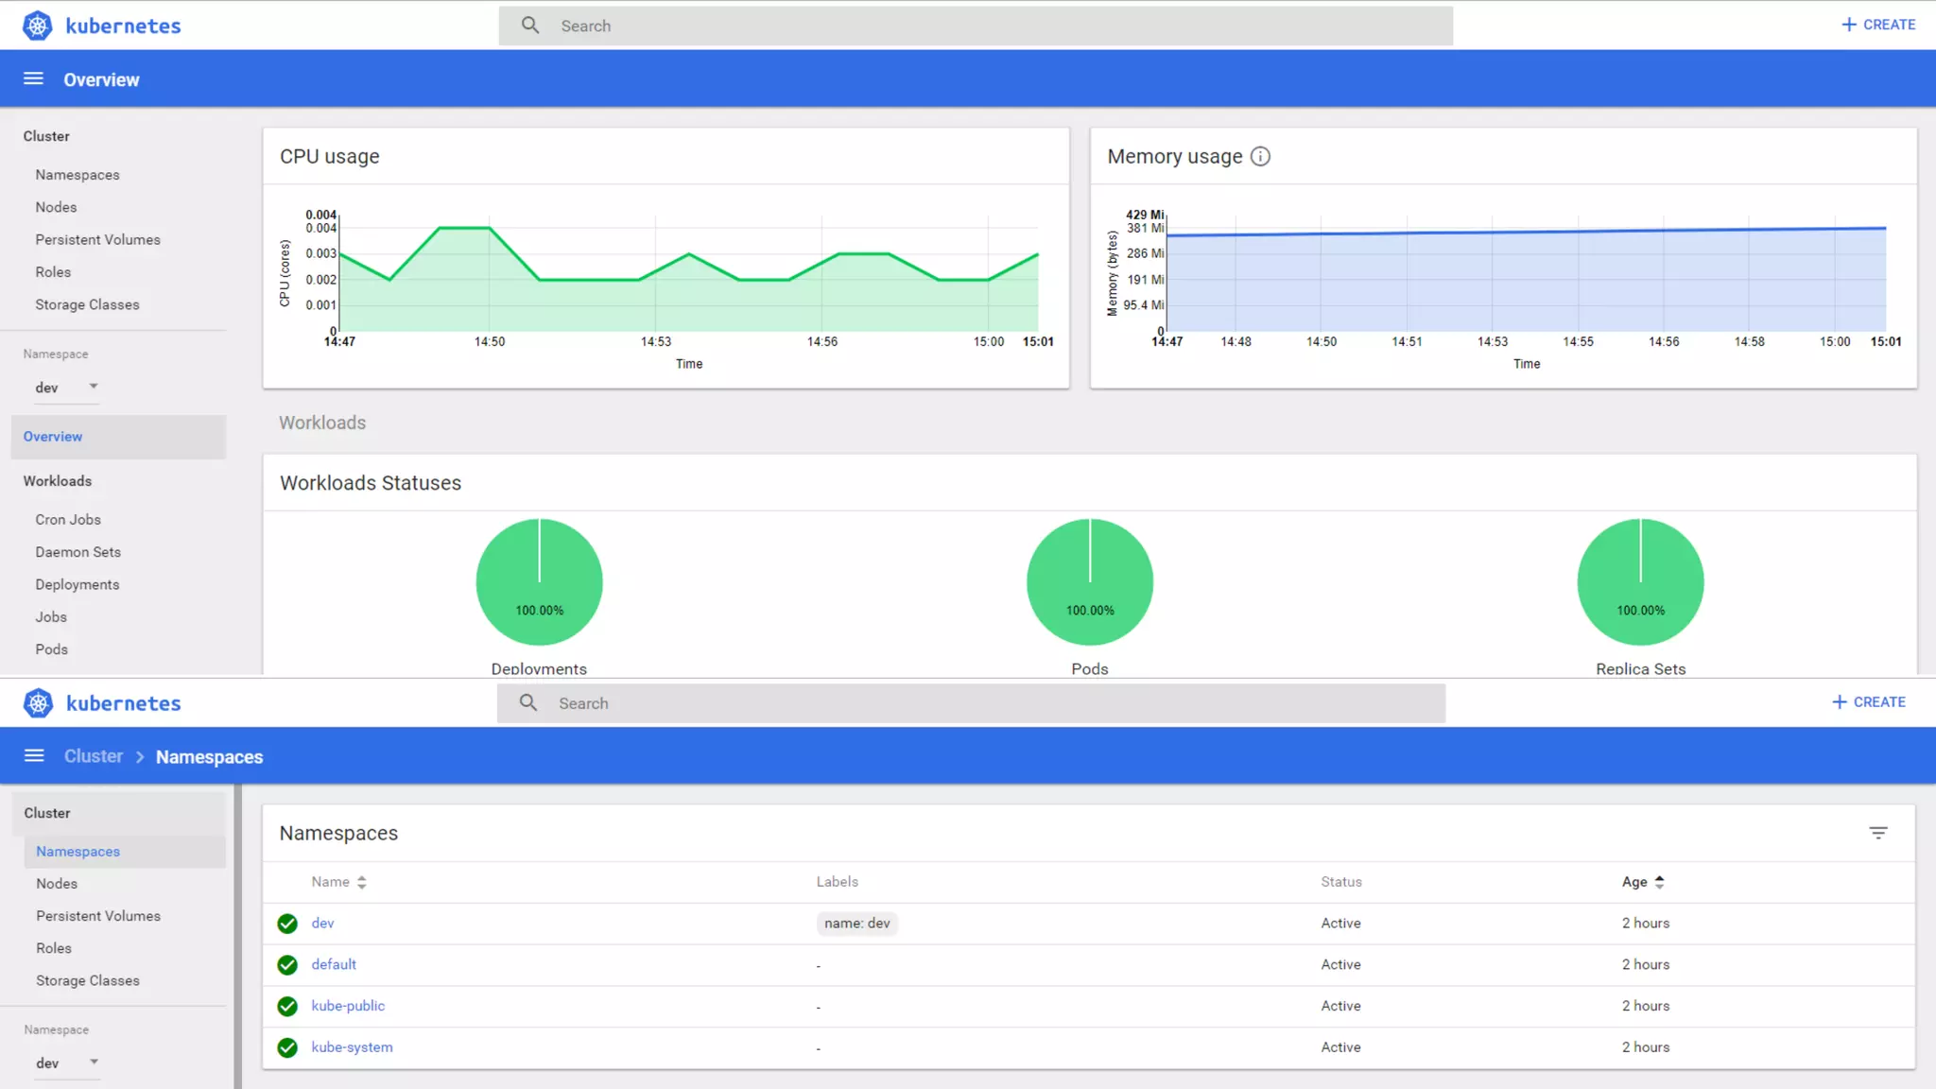The height and width of the screenshot is (1089, 1936).
Task: Click CREATE button in top header
Action: point(1877,25)
